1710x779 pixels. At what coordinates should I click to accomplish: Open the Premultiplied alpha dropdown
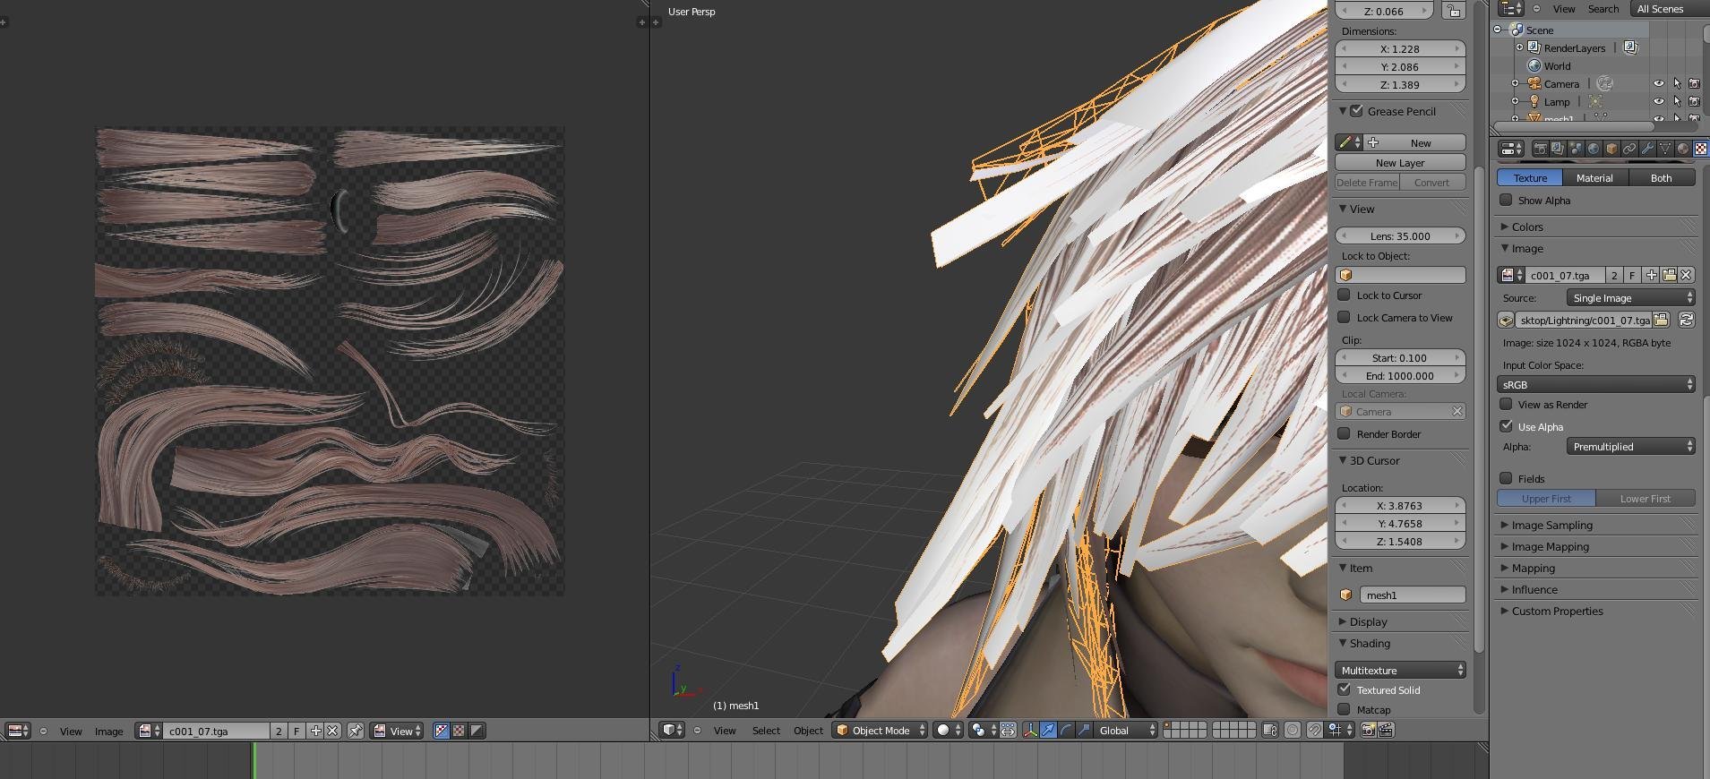pyautogui.click(x=1630, y=446)
